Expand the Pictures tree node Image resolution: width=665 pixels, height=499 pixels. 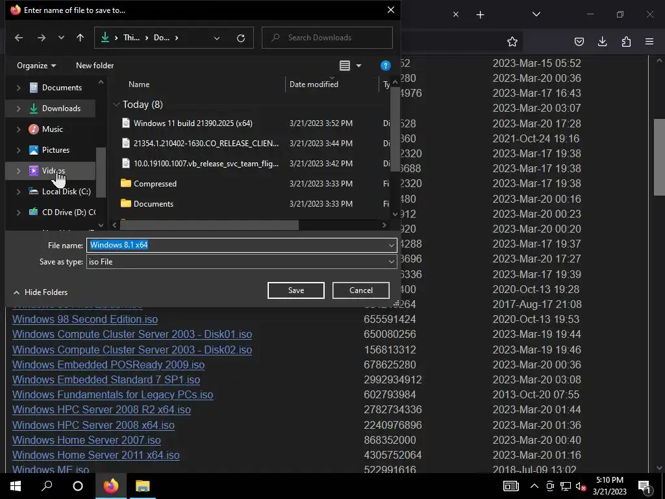coord(18,150)
